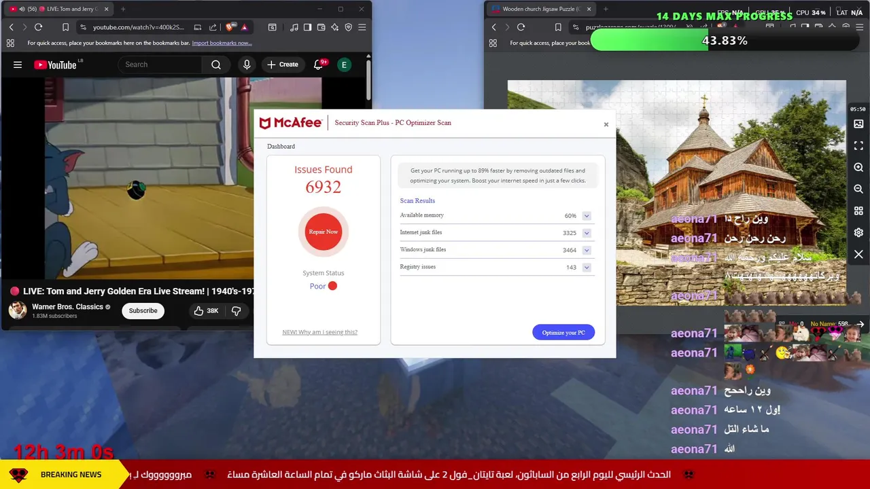Open new tab in YouTube window

pyautogui.click(x=123, y=9)
